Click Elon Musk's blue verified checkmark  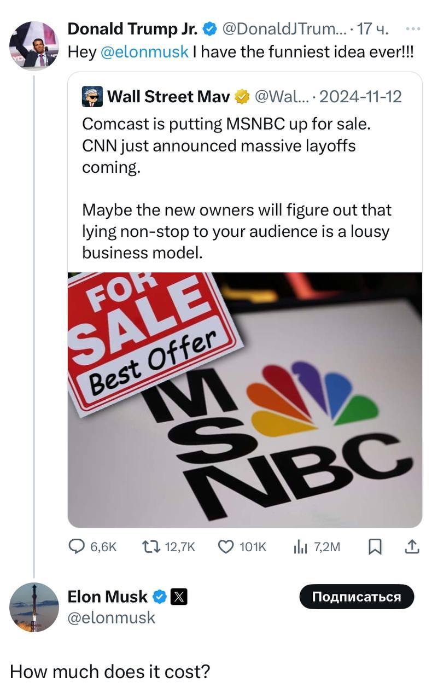click(160, 597)
